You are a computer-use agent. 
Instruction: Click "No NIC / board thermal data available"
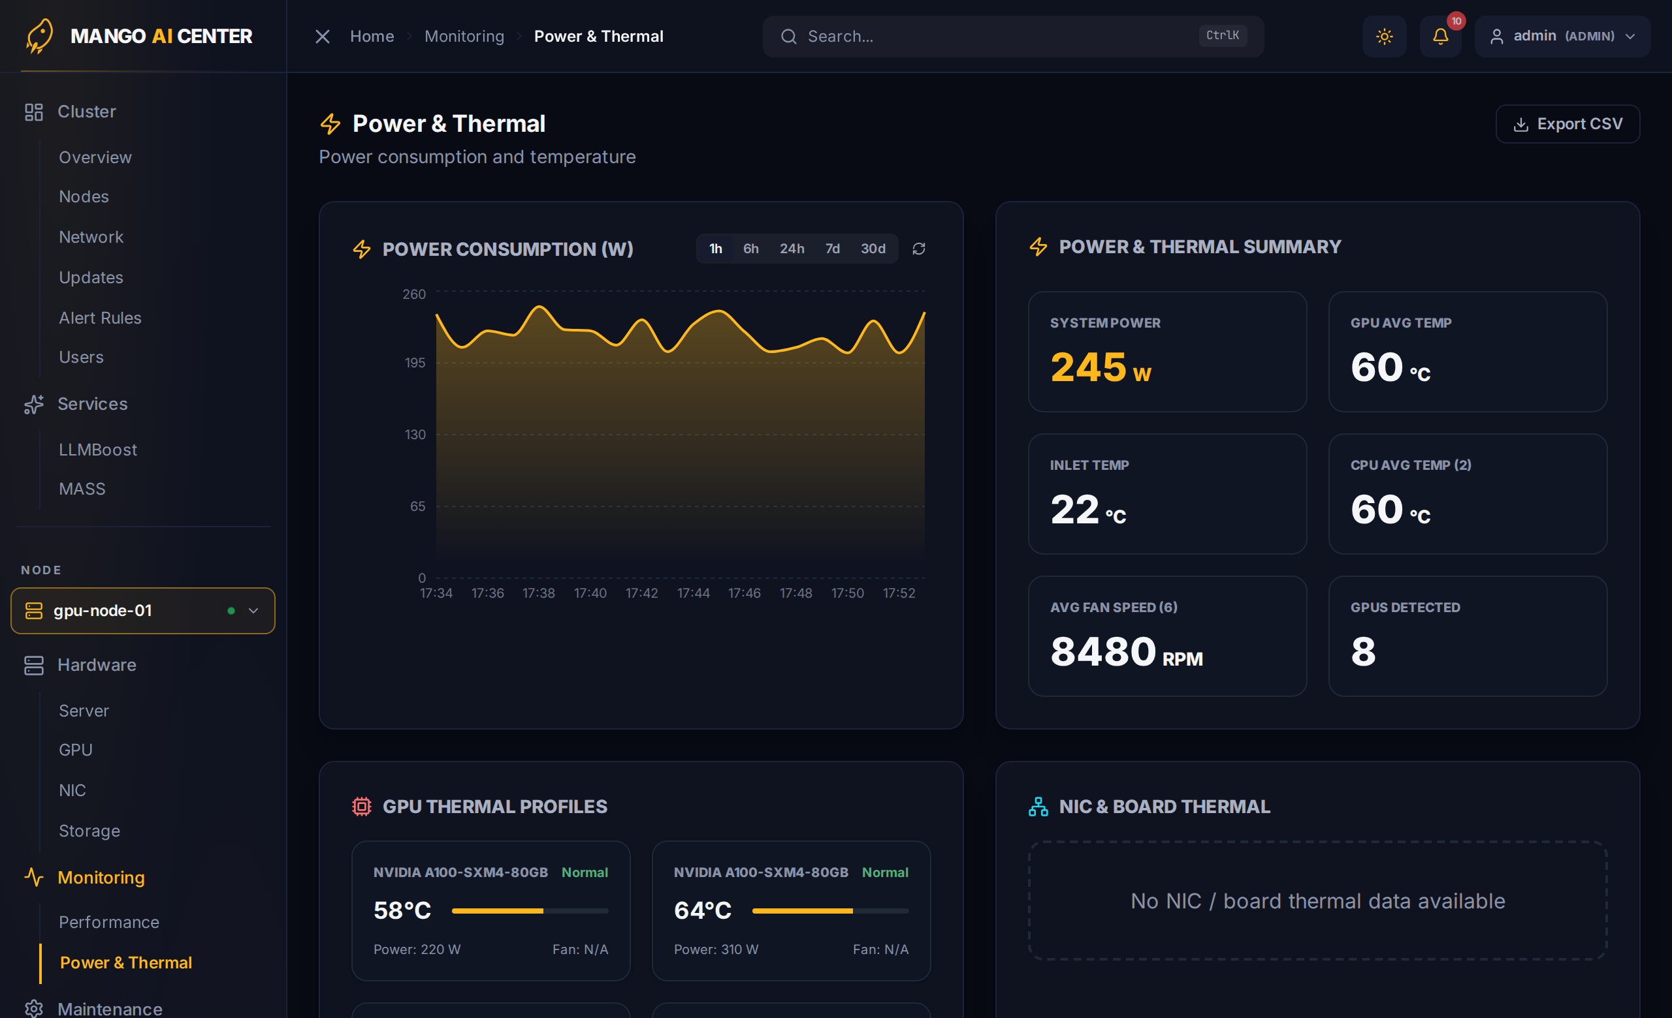point(1318,901)
